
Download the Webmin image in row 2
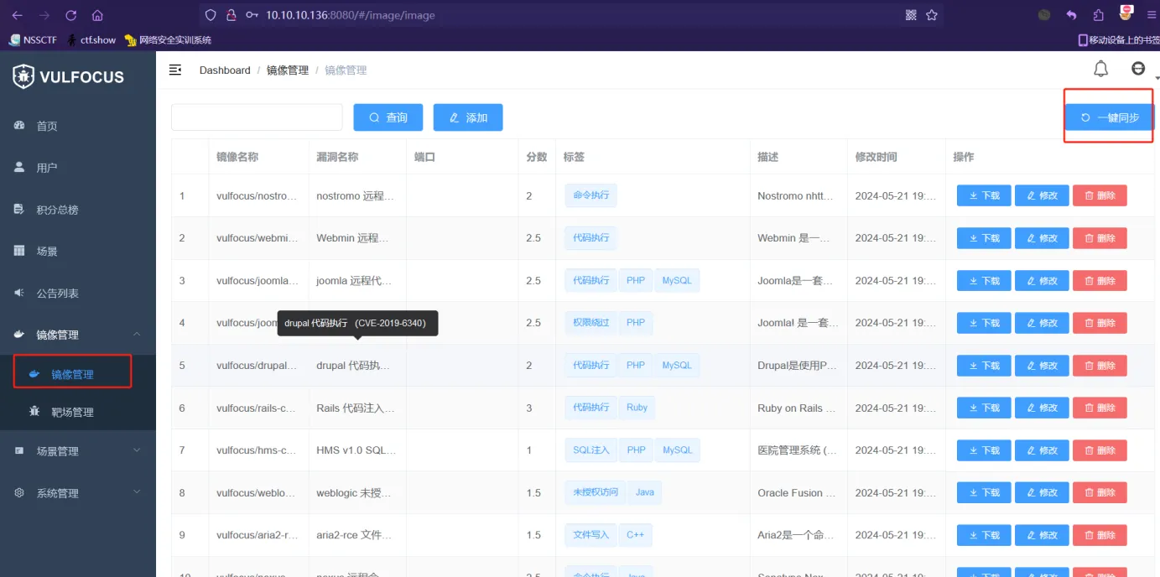(x=984, y=238)
